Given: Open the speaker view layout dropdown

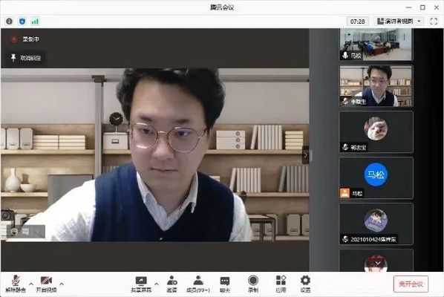Looking at the screenshot, I should pos(399,22).
